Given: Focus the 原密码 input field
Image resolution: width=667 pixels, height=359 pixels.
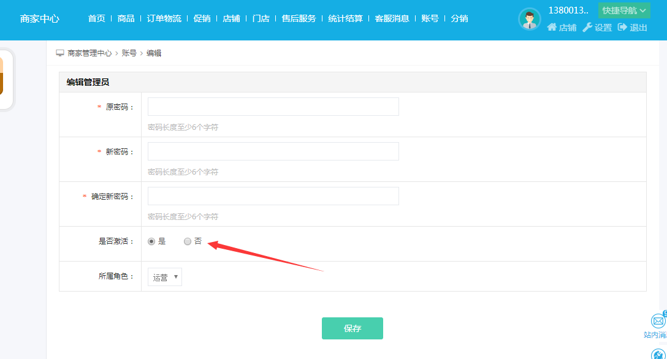Looking at the screenshot, I should coord(273,107).
